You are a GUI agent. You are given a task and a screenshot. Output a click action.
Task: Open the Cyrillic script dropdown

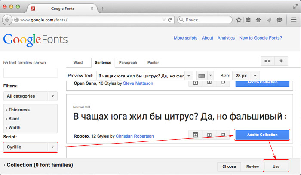31,147
